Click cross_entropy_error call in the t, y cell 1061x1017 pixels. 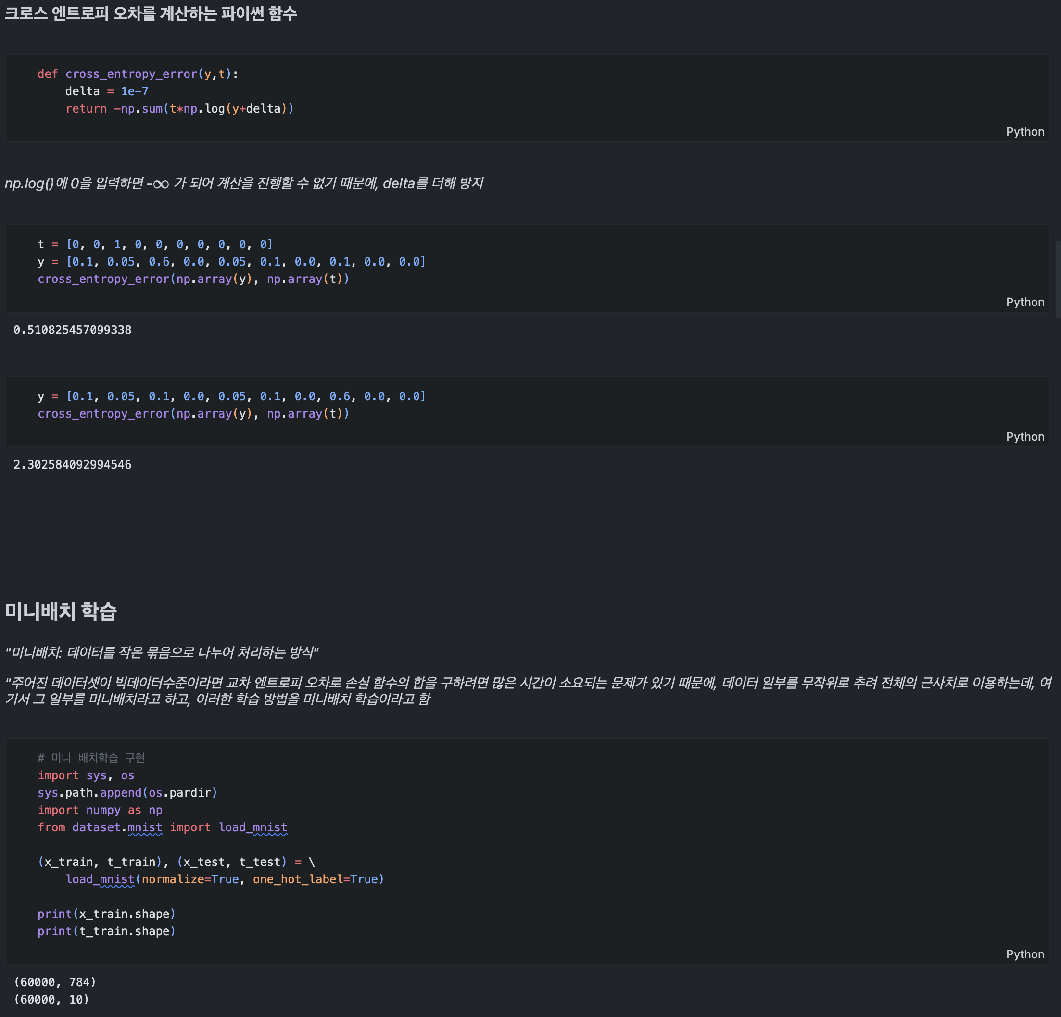point(193,279)
